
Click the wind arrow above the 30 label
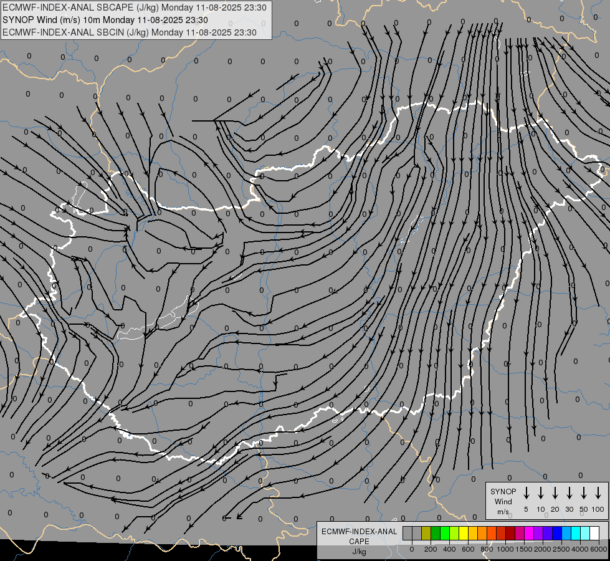point(569,493)
